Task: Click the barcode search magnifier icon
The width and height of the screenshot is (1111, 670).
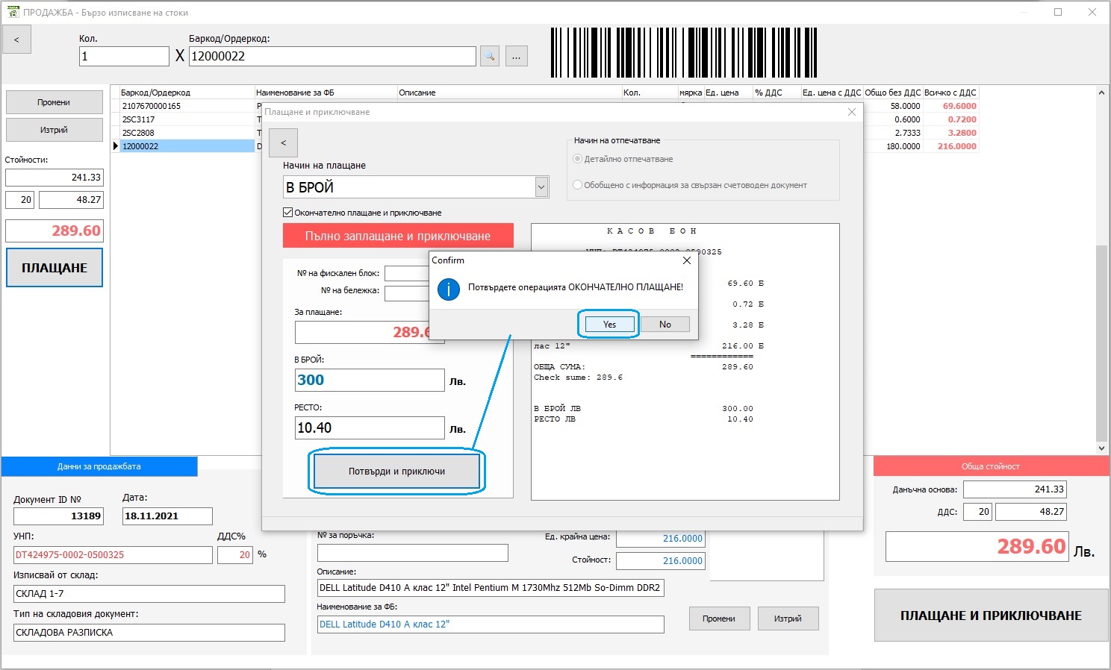Action: pyautogui.click(x=489, y=56)
